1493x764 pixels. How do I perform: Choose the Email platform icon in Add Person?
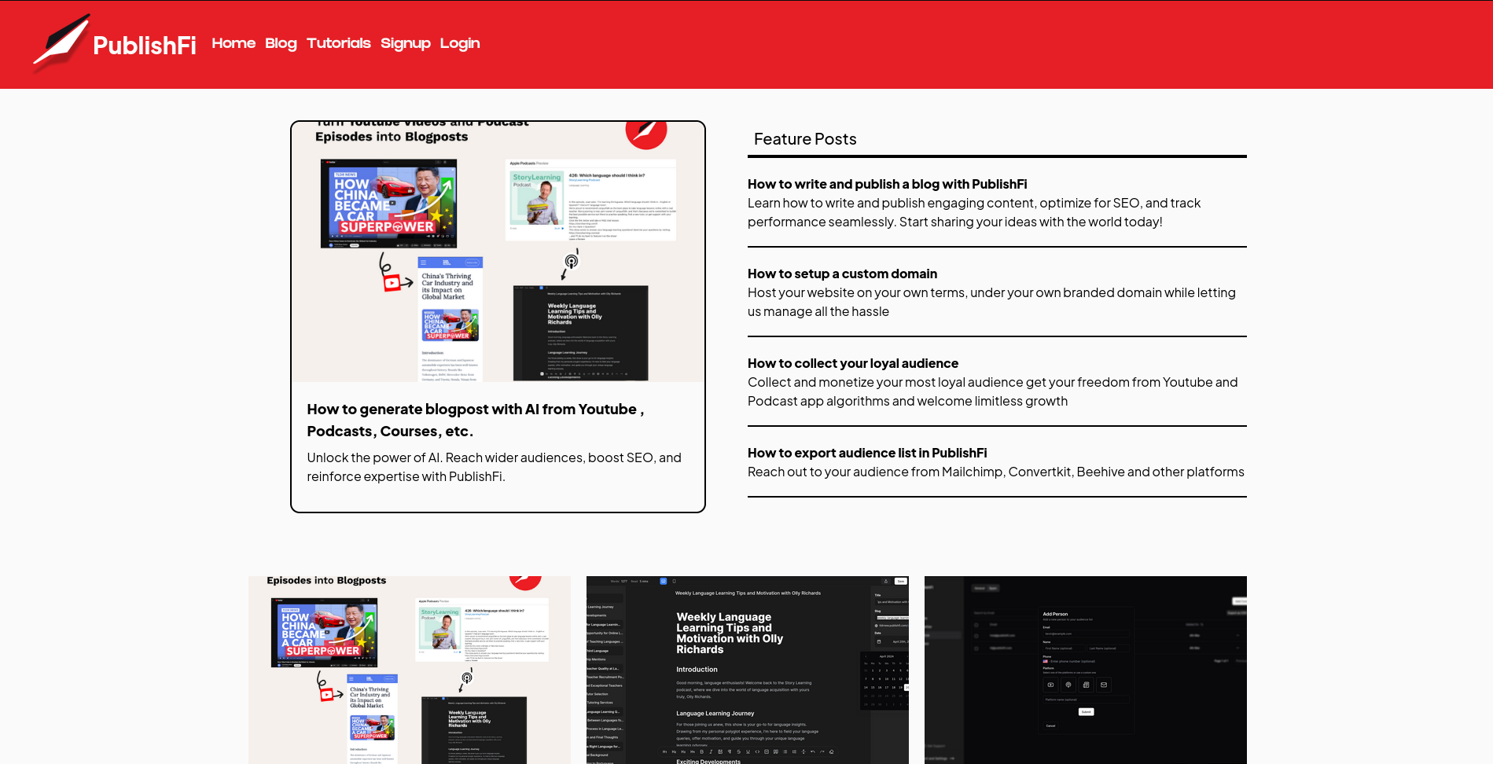point(1104,685)
